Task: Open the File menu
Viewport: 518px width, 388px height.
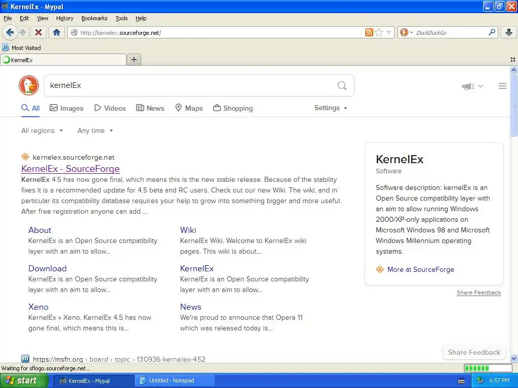Action: tap(8, 18)
